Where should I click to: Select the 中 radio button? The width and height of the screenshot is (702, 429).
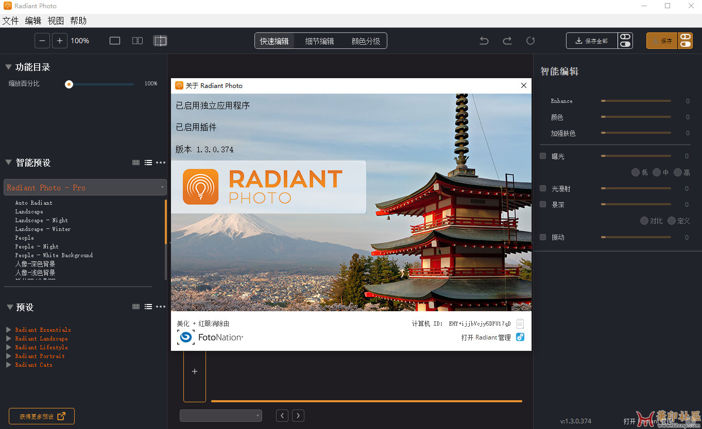(x=657, y=172)
